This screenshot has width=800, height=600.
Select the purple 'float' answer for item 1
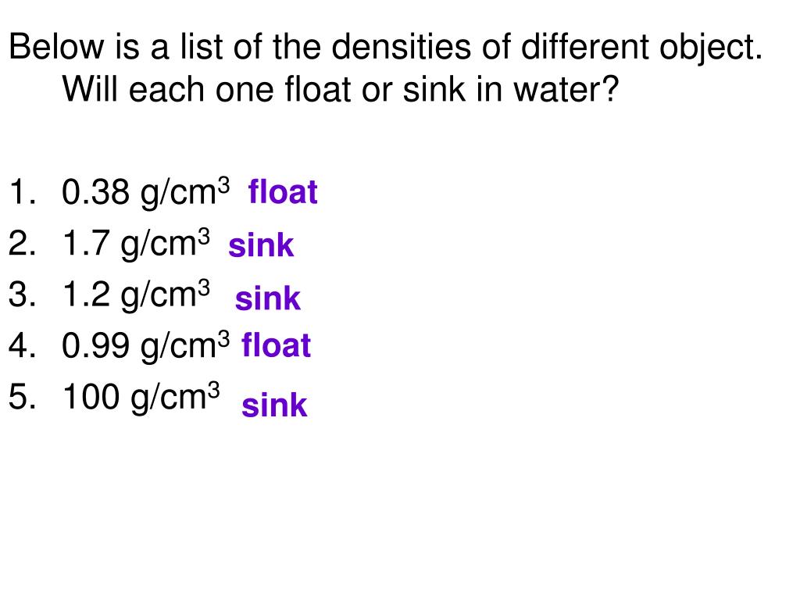click(283, 191)
